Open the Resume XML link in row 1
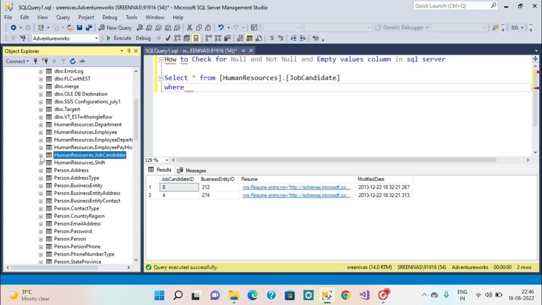Screen dimensions: 542x305 tap(296, 187)
